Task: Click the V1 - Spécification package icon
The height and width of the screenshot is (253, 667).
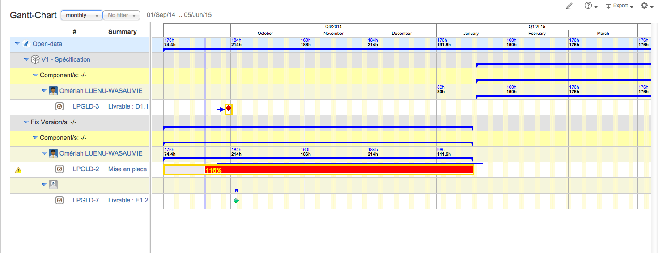Action: point(35,59)
